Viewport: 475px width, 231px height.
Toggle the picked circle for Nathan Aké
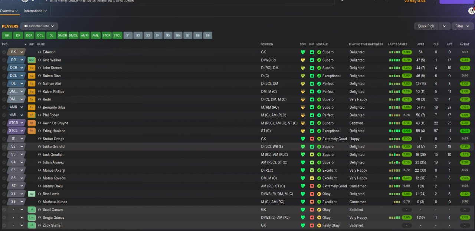point(4,84)
